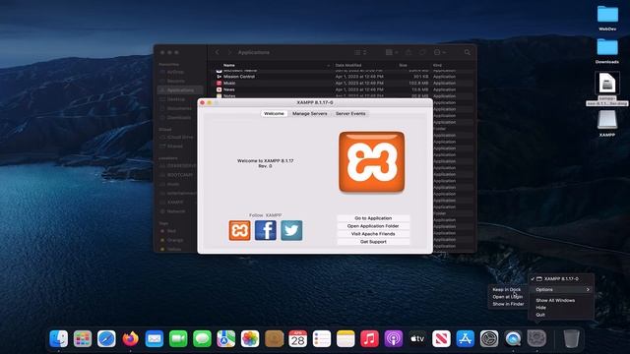Click the Visit Apache Friends button
This screenshot has width=630, height=354.
(x=373, y=234)
